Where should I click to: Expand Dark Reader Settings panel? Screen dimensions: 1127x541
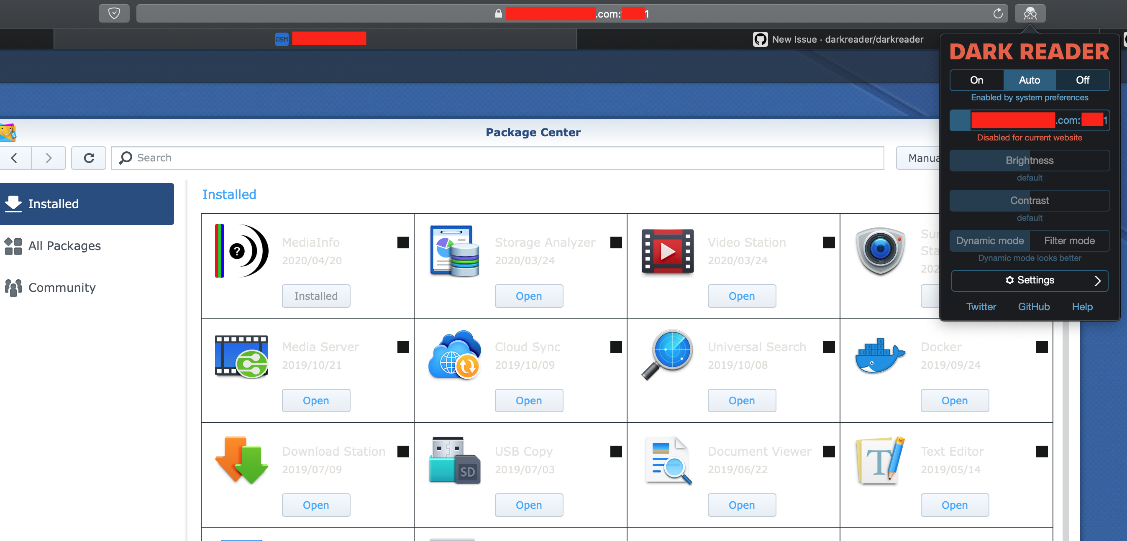click(x=1030, y=281)
